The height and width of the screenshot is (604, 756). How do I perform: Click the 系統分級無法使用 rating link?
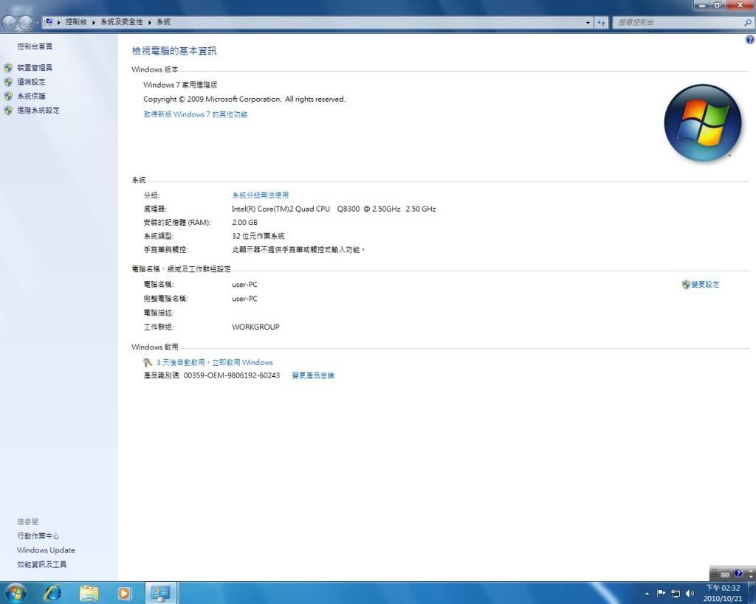[261, 195]
